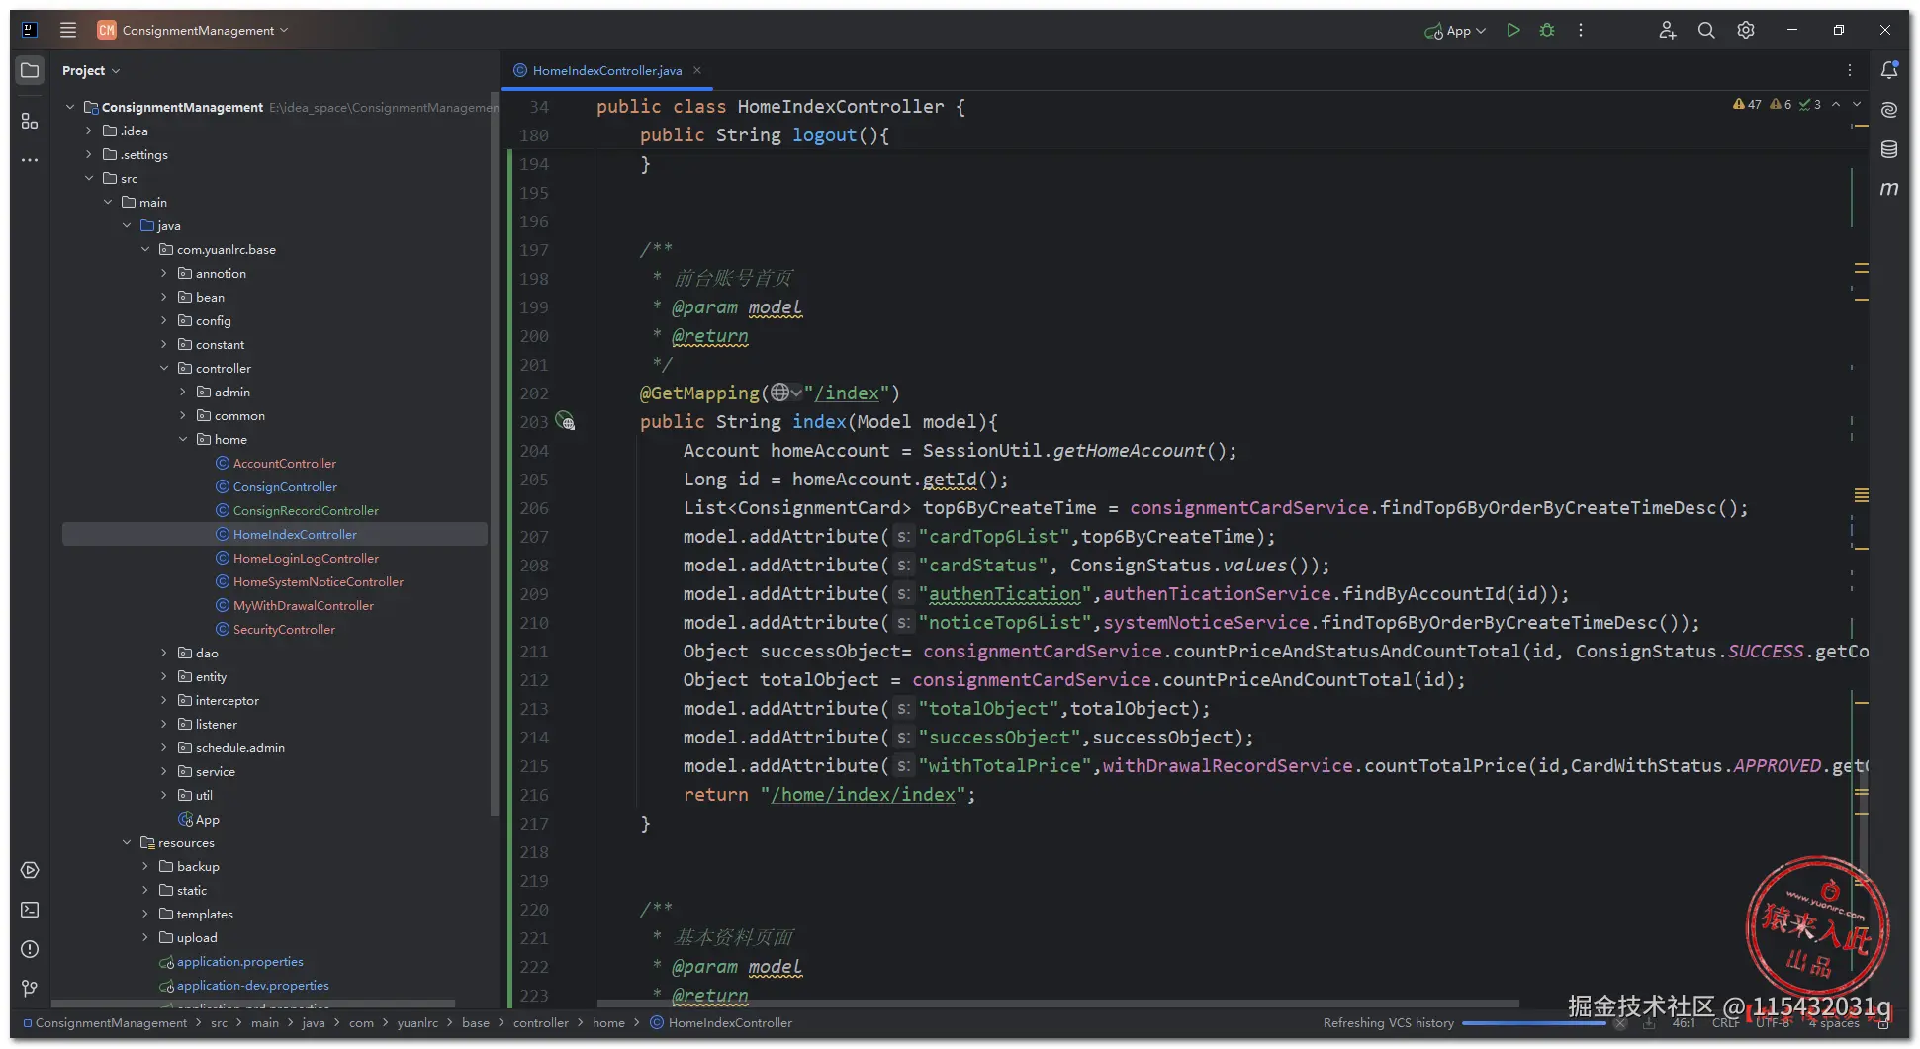The height and width of the screenshot is (1049, 1920).
Task: Open application.properties file
Action: coord(239,961)
